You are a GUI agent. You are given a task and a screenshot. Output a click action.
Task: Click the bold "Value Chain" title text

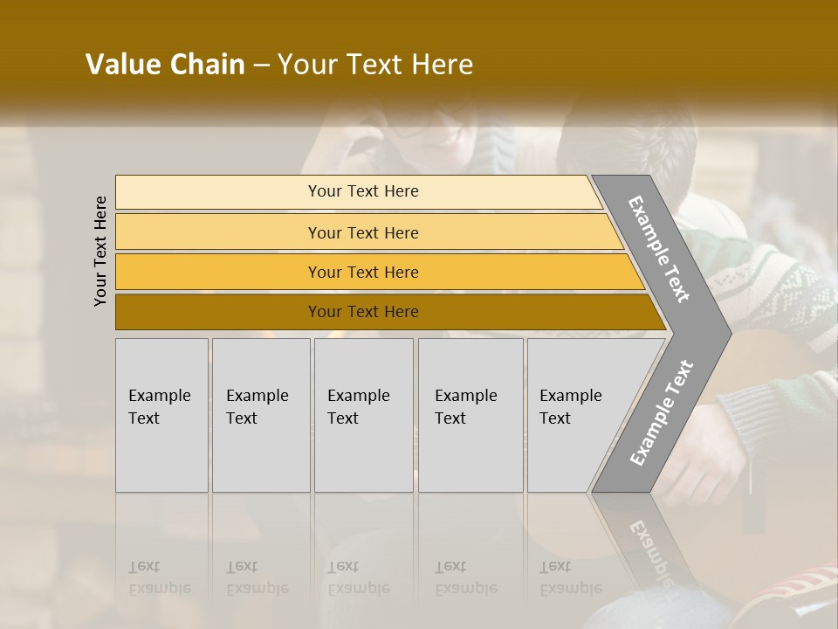[x=165, y=65]
